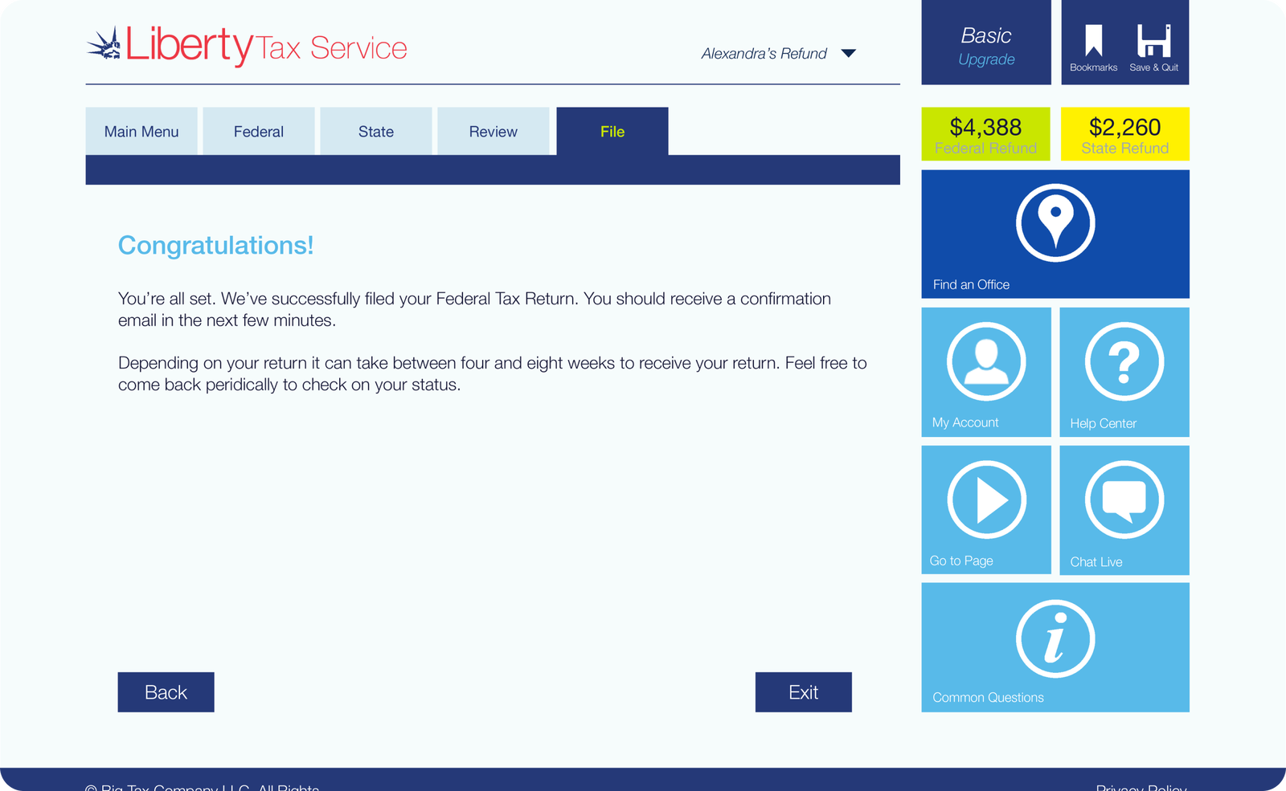
Task: Switch to the Main Menu tab
Action: 141,131
